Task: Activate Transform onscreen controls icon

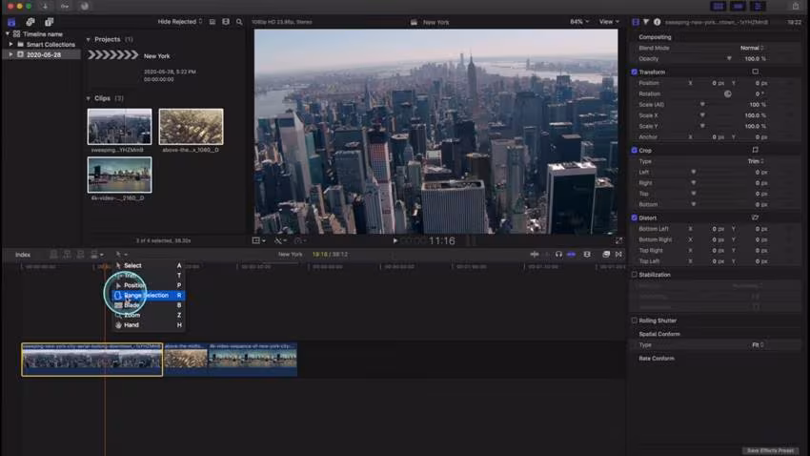Action: pyautogui.click(x=756, y=72)
